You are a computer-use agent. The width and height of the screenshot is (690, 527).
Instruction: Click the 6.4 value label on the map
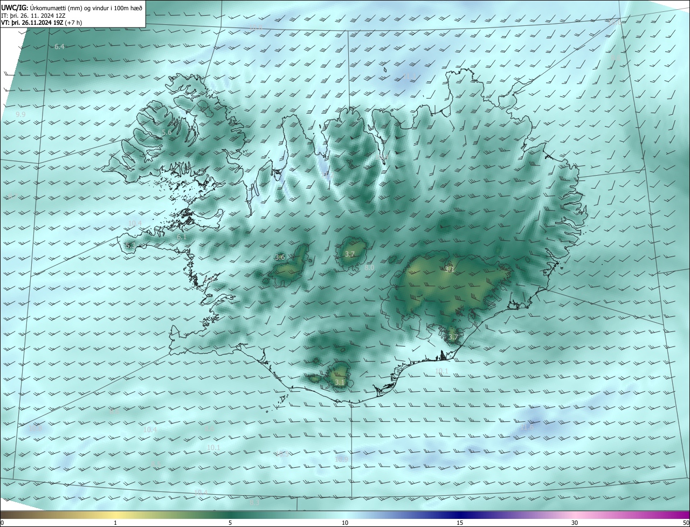coord(59,47)
